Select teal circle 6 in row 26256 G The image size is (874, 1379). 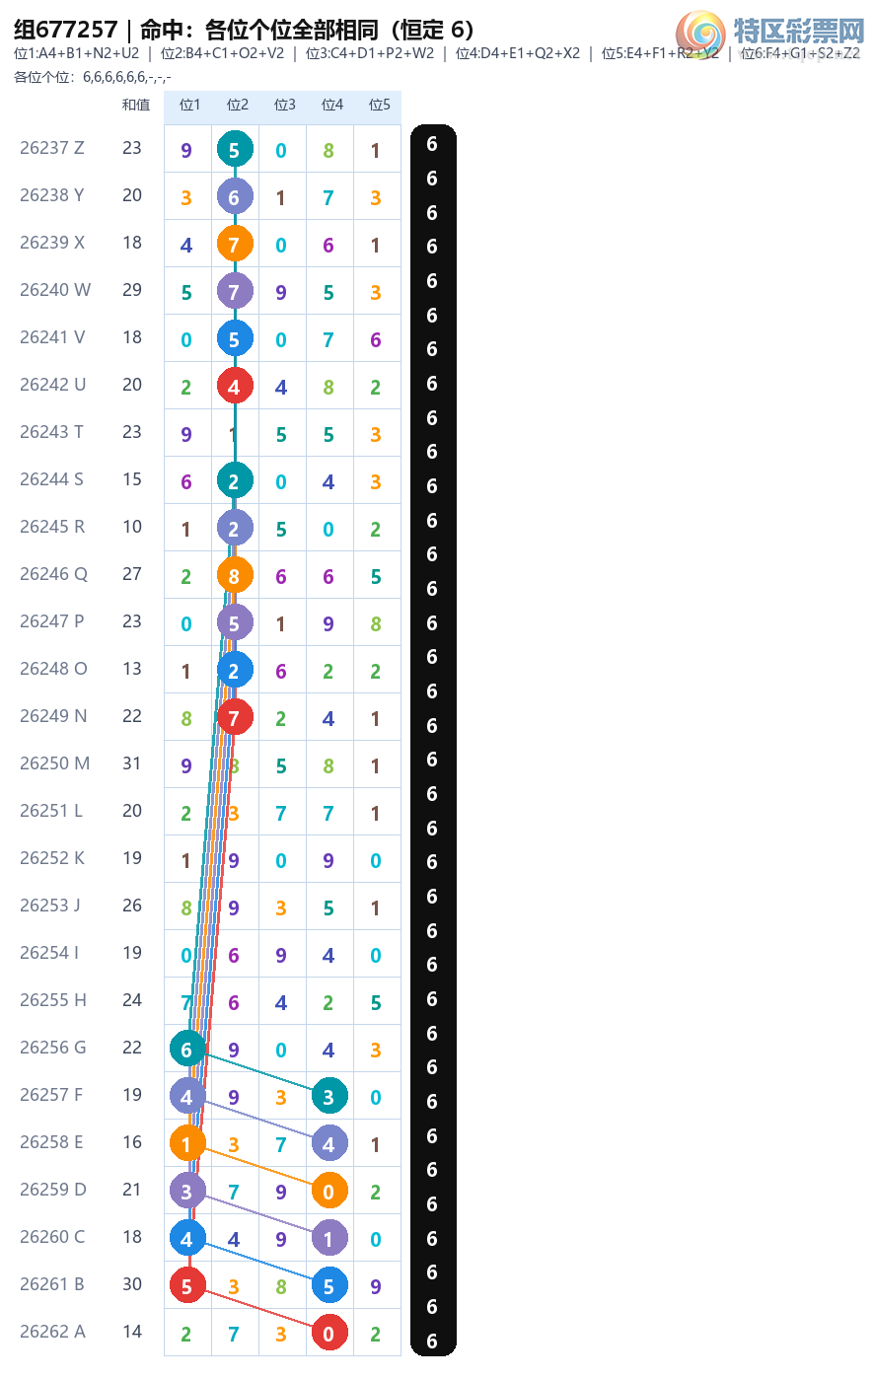point(187,1049)
